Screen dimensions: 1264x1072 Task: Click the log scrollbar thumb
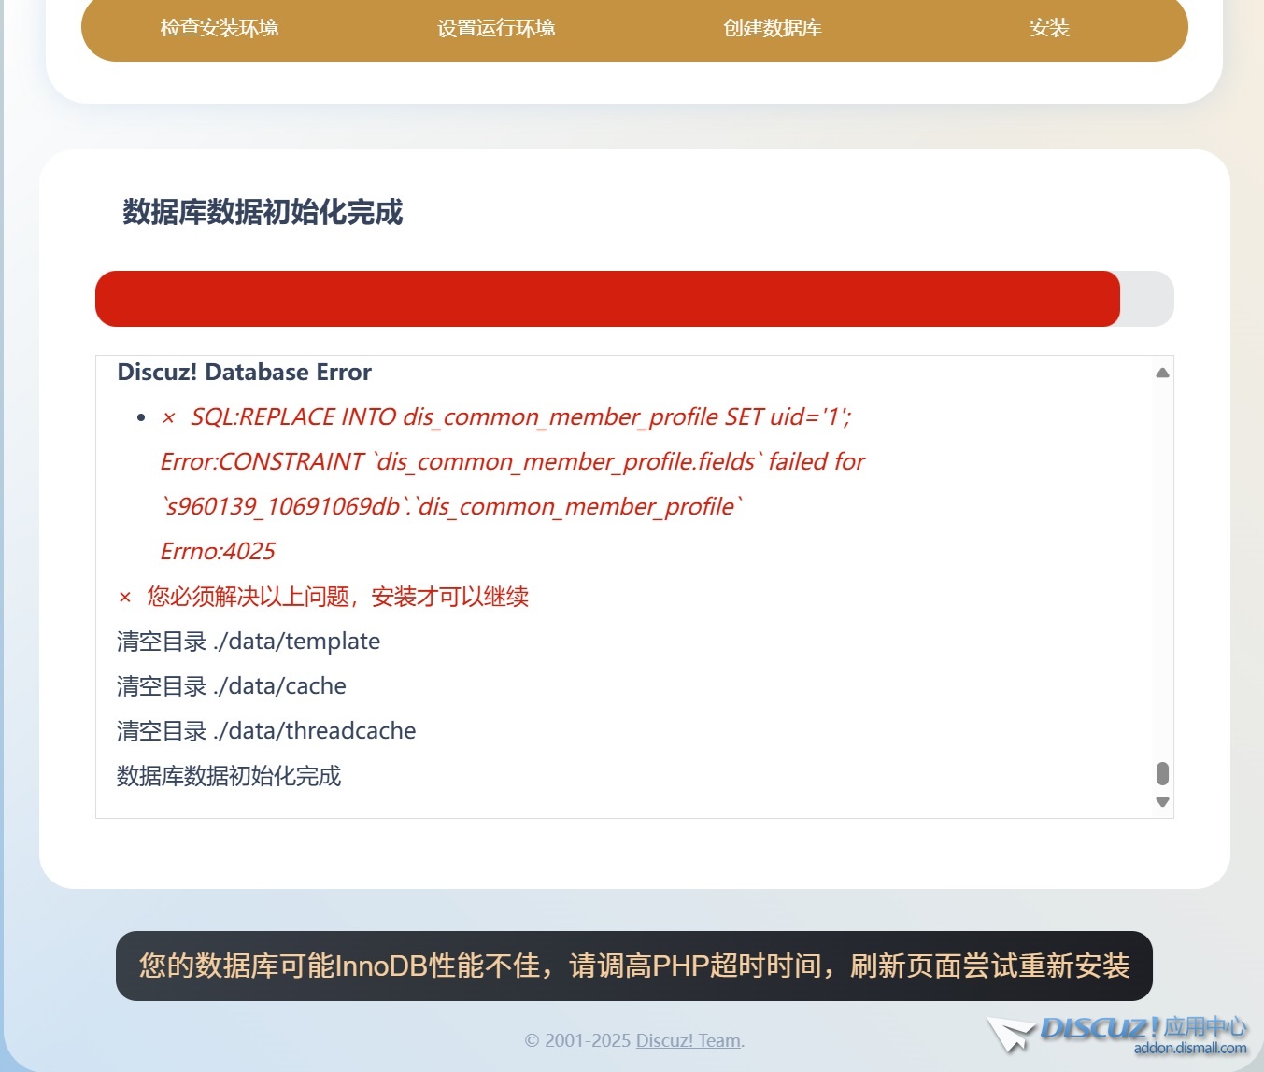coord(1162,773)
